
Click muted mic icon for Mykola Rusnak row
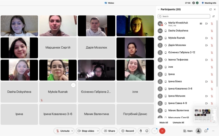point(212,38)
